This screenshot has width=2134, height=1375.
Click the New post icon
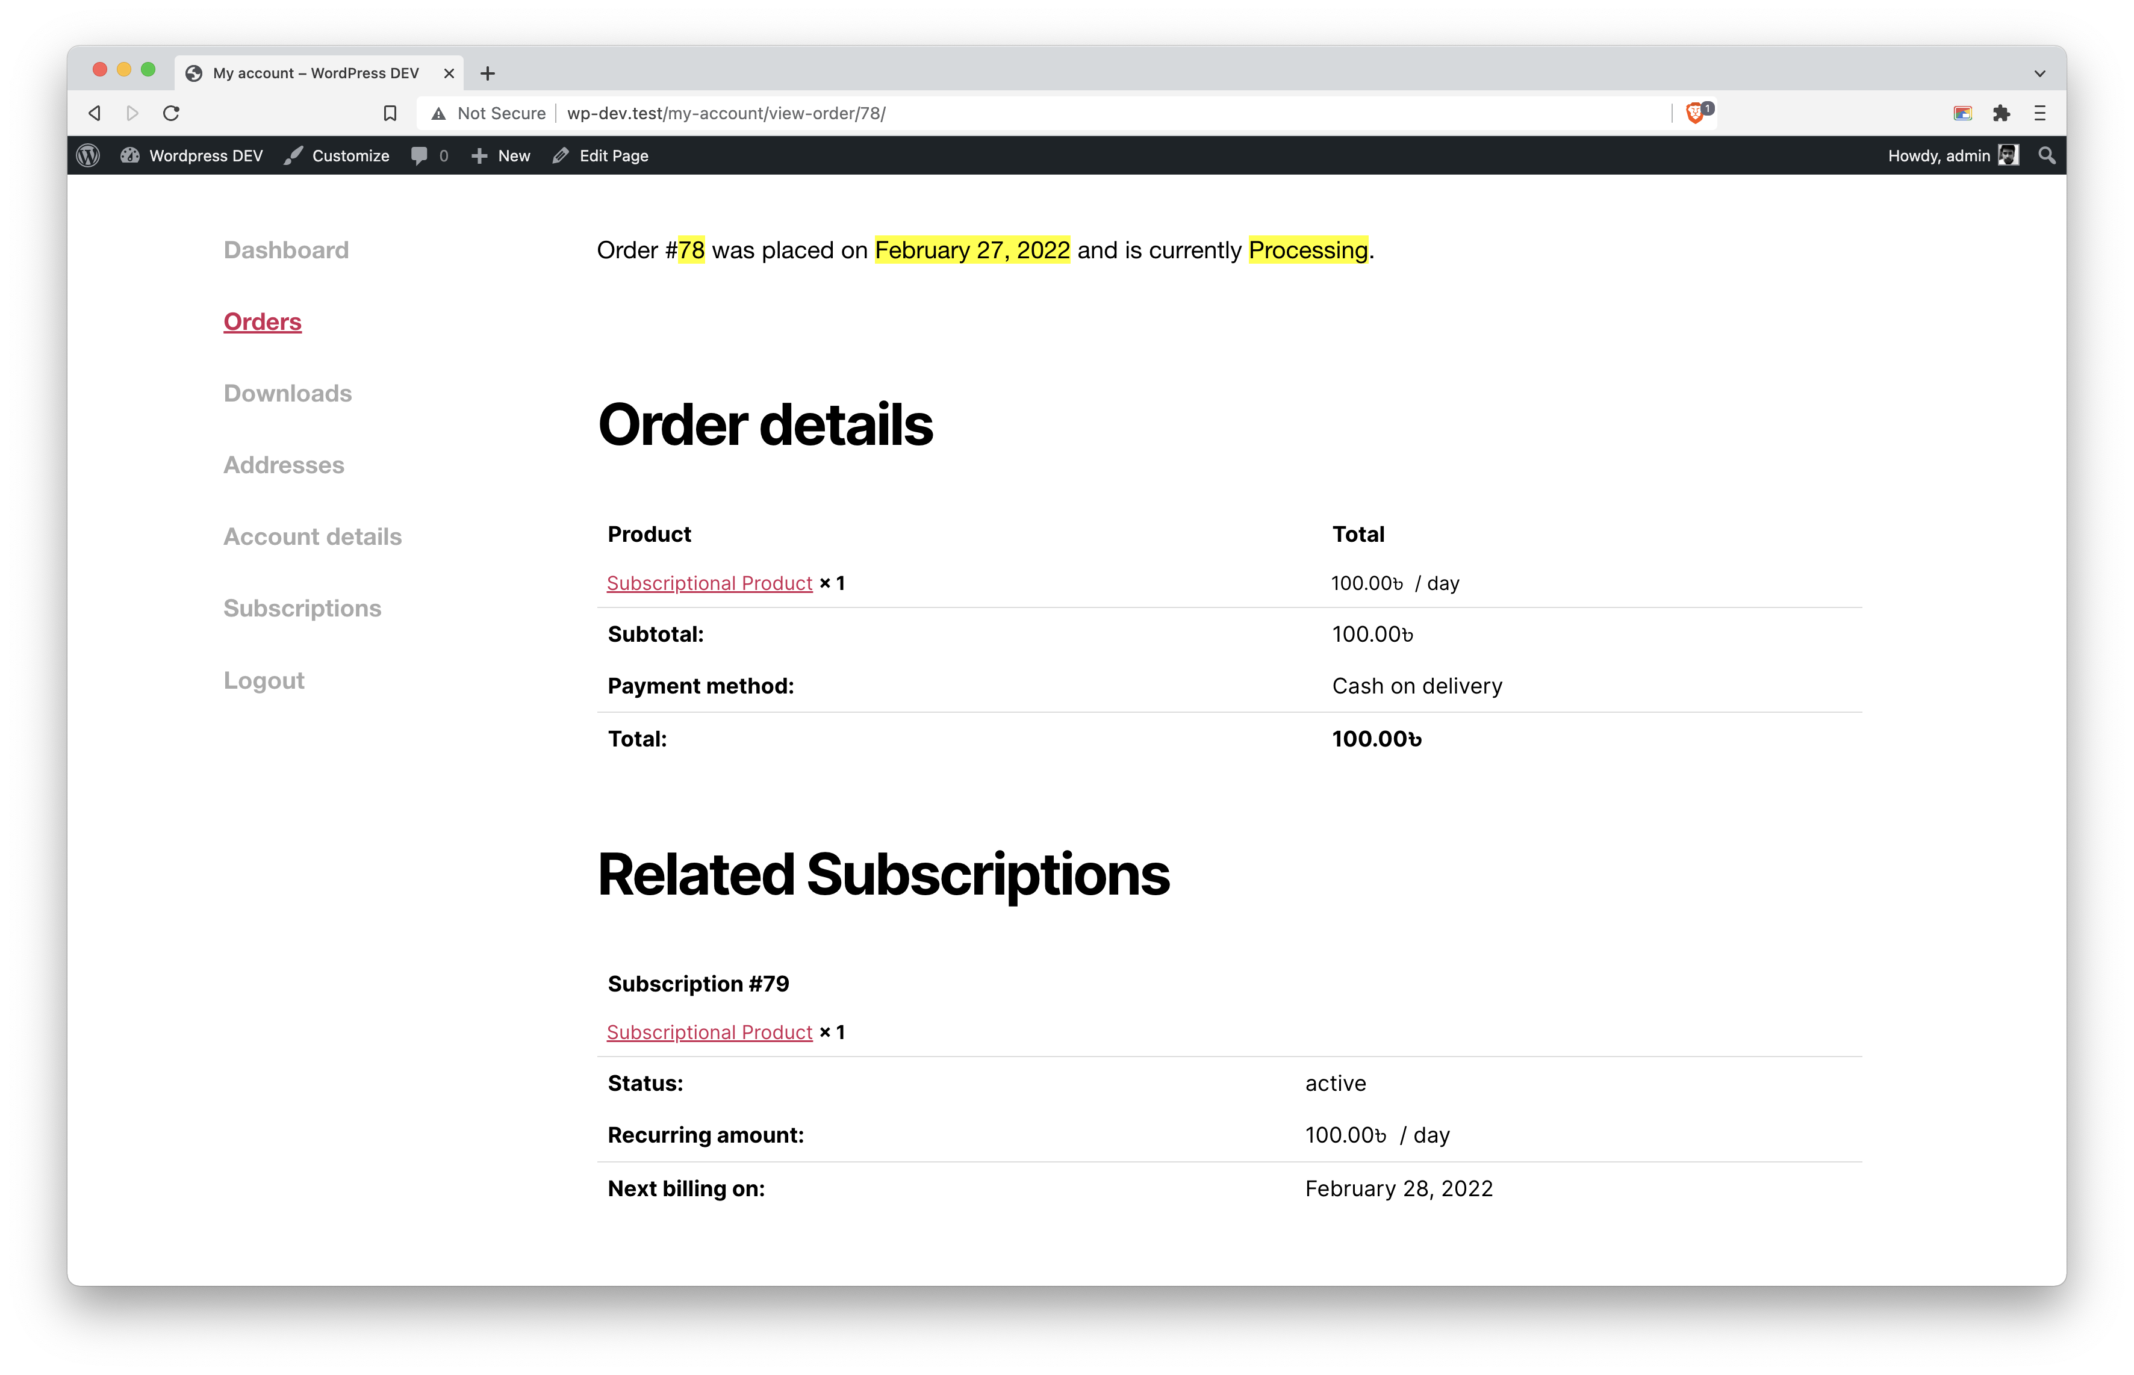[x=479, y=154]
